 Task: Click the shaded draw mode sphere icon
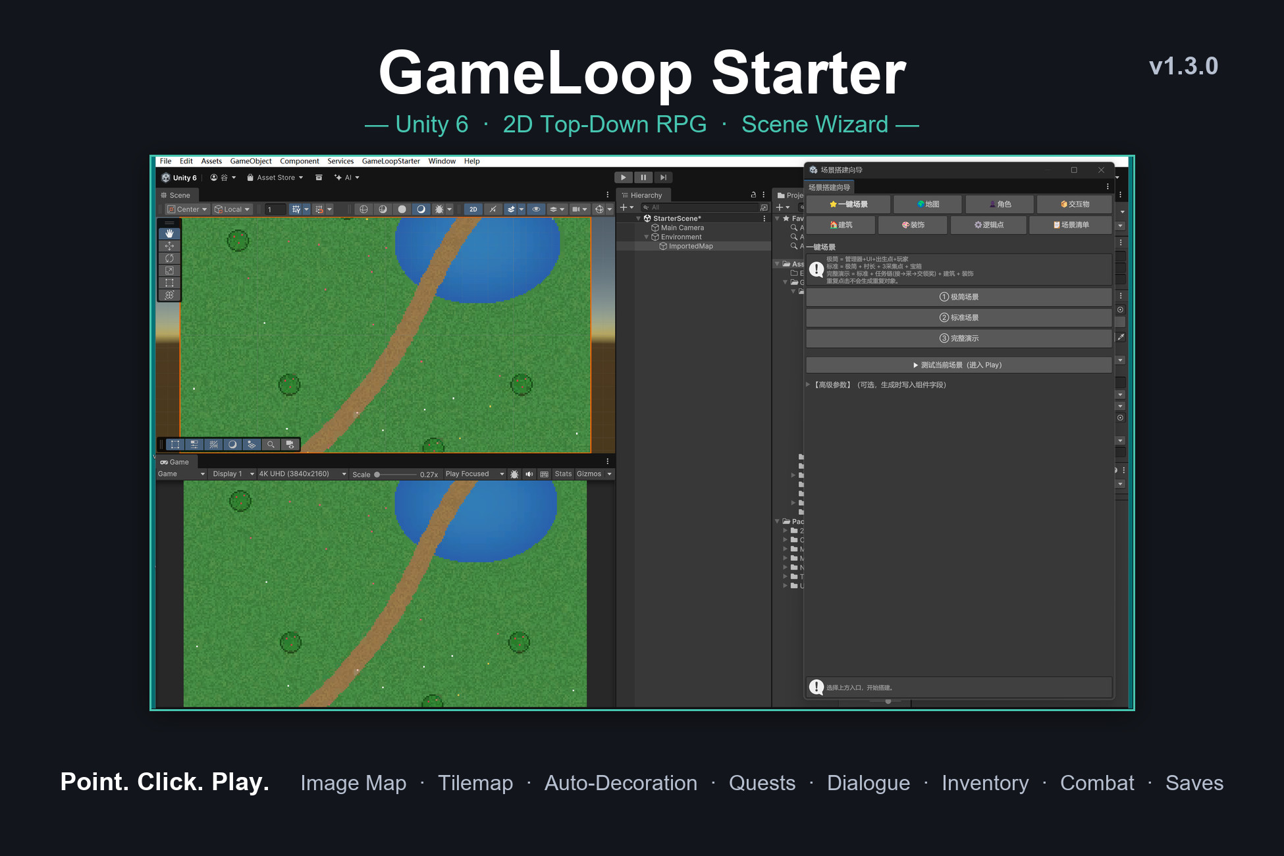coord(402,209)
